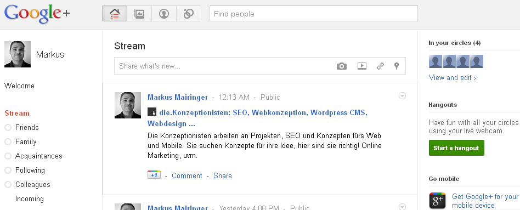The width and height of the screenshot is (520, 210).
Task: Click Comment on the 12:13 AM post
Action: coord(186,175)
